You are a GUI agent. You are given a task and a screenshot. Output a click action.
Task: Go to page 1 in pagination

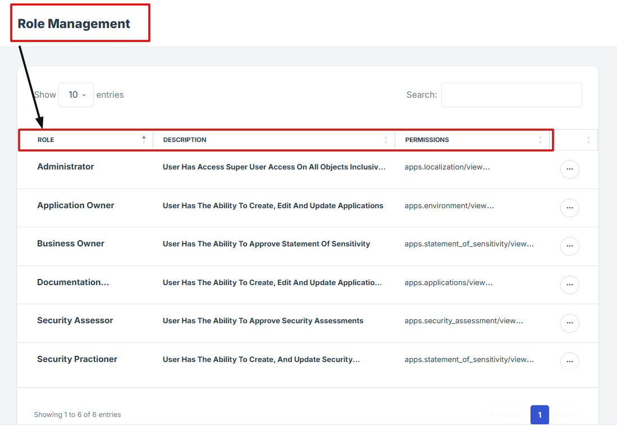[x=540, y=415]
